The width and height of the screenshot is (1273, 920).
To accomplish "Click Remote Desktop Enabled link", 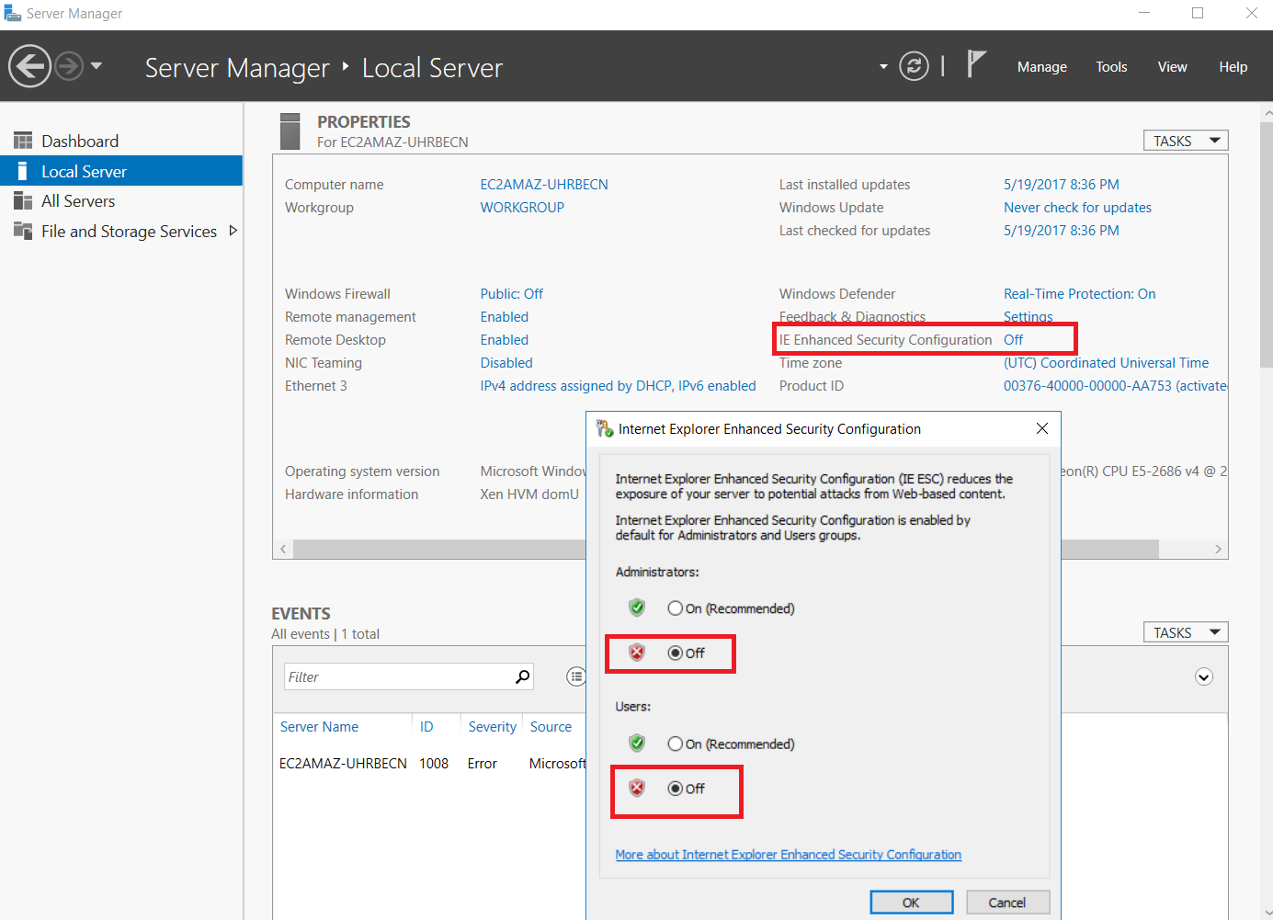I will click(504, 340).
